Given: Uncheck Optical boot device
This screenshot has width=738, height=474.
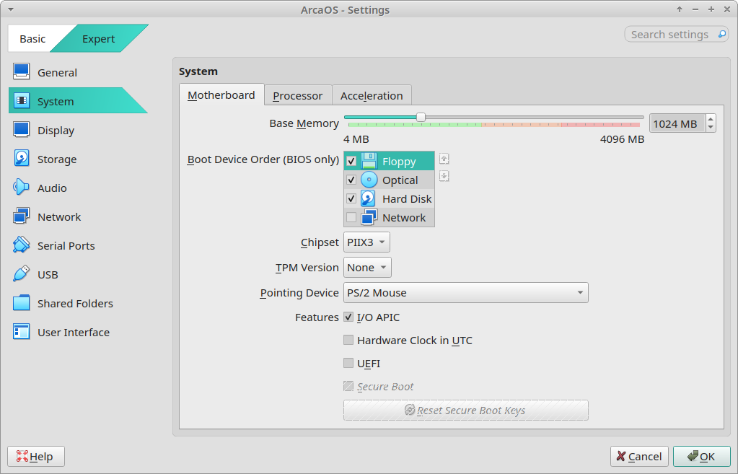Looking at the screenshot, I should pos(351,180).
